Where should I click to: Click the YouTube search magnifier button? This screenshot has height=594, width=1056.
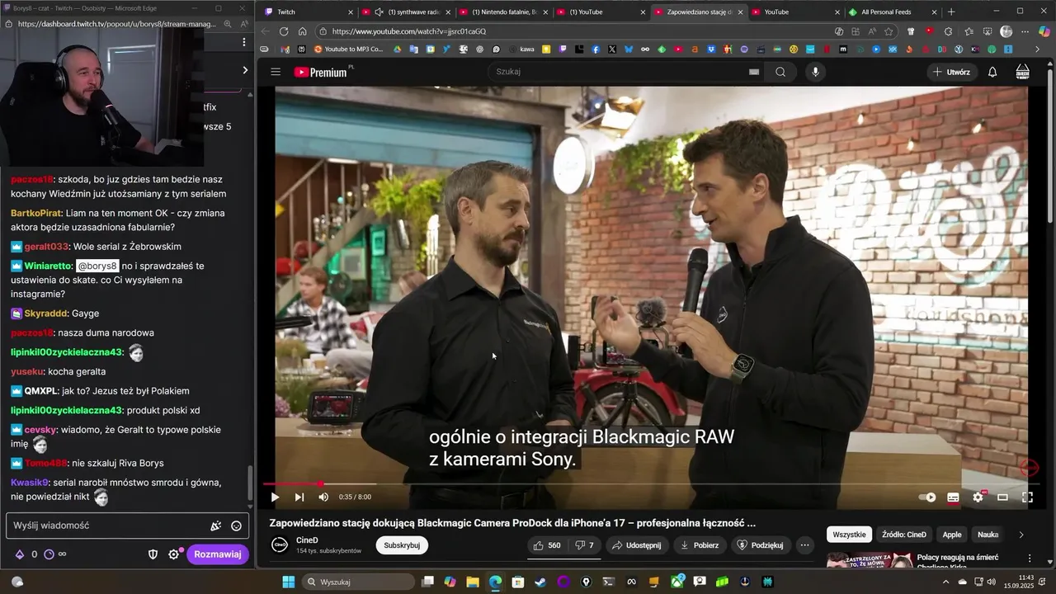point(780,72)
